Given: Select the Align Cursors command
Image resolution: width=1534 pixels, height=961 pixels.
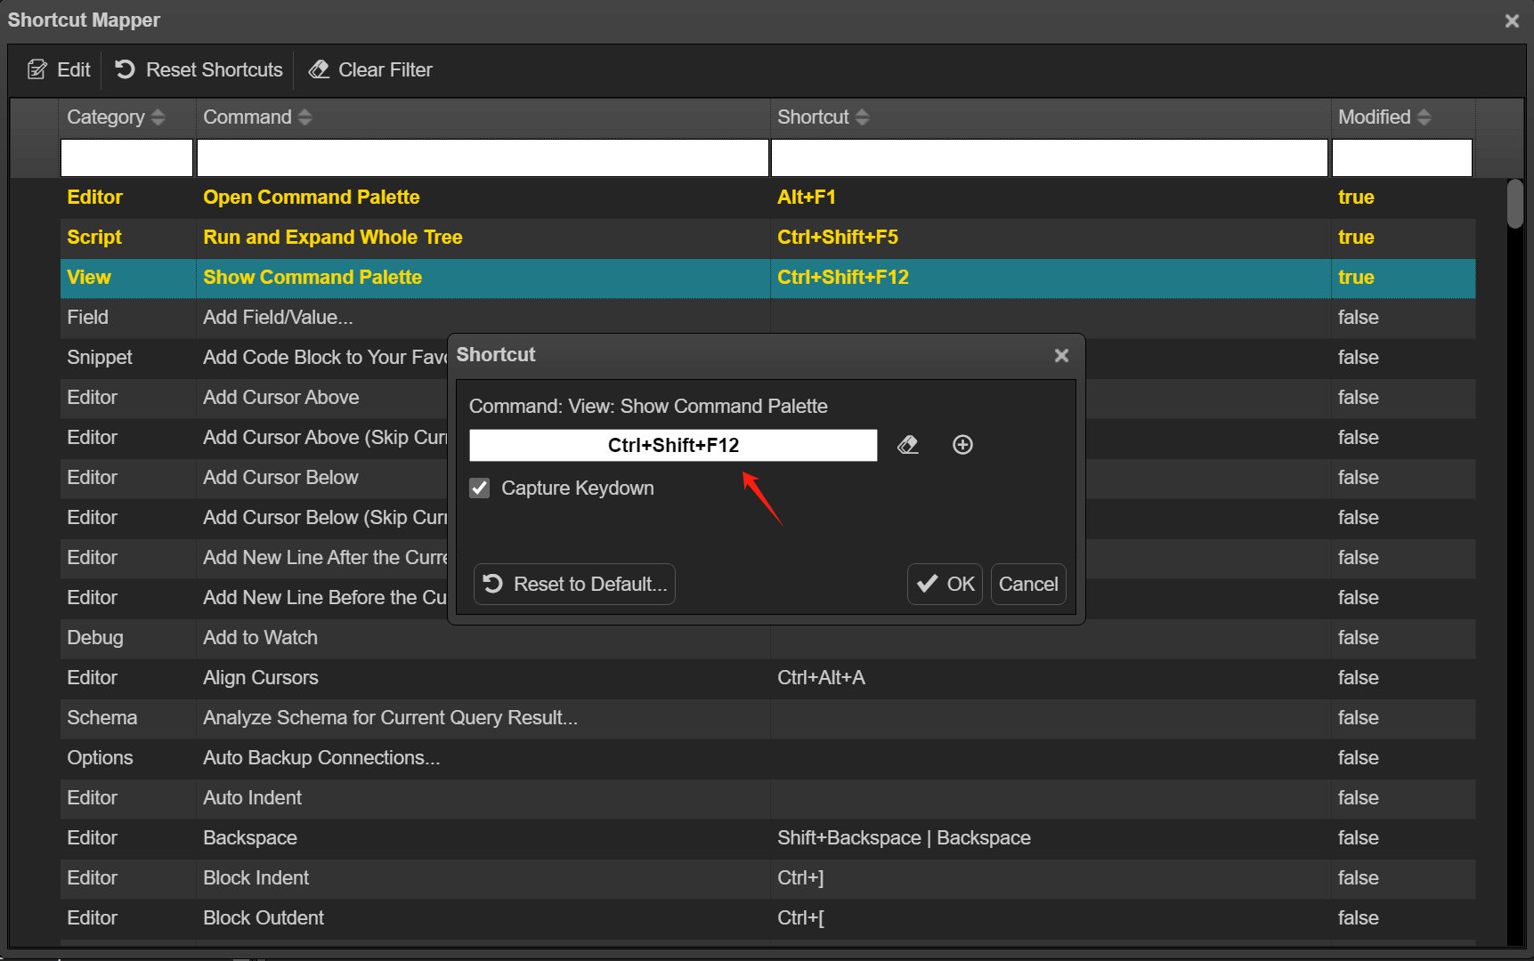Looking at the screenshot, I should click(260, 678).
